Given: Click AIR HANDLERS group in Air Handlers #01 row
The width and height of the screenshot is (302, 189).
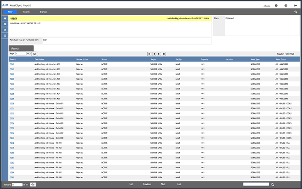Looking at the screenshot, I should 282,64.
